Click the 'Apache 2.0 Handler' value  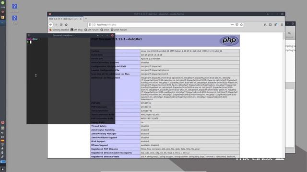click(x=150, y=59)
